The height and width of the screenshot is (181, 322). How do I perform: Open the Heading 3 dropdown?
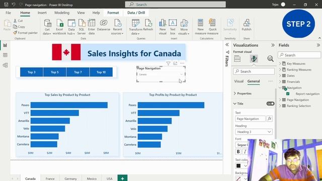pyautogui.click(x=254, y=132)
